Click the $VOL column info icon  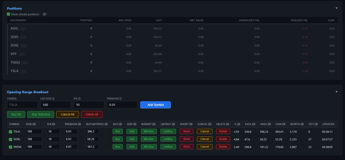pyautogui.click(x=254, y=124)
